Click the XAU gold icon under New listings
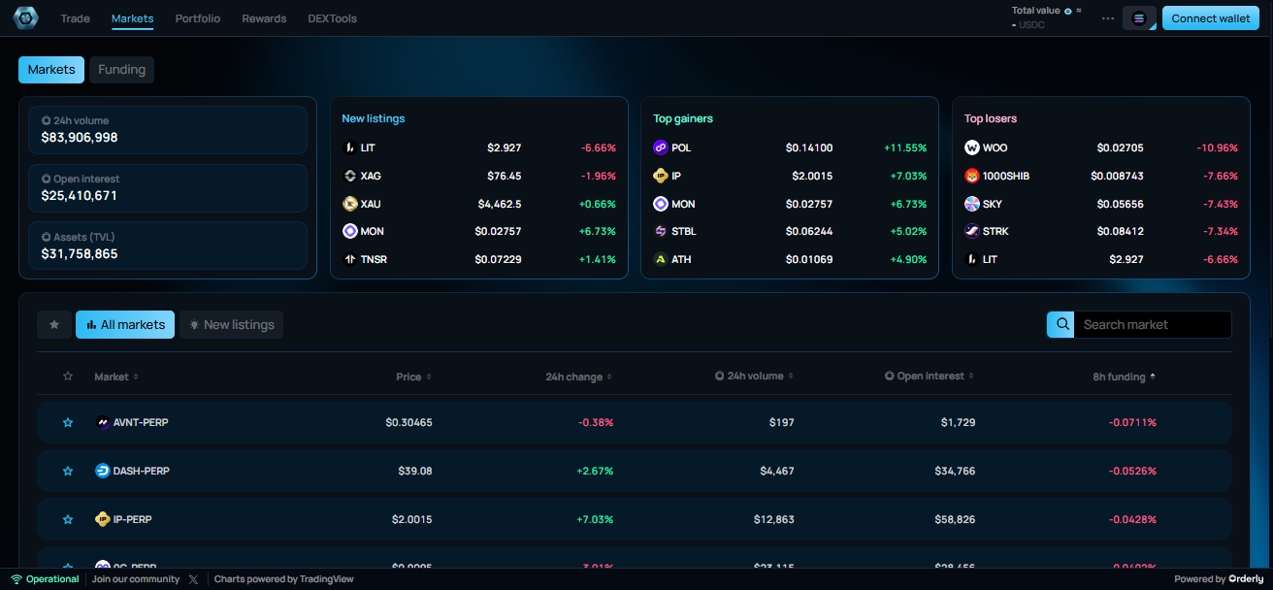The width and height of the screenshot is (1273, 590). (349, 204)
